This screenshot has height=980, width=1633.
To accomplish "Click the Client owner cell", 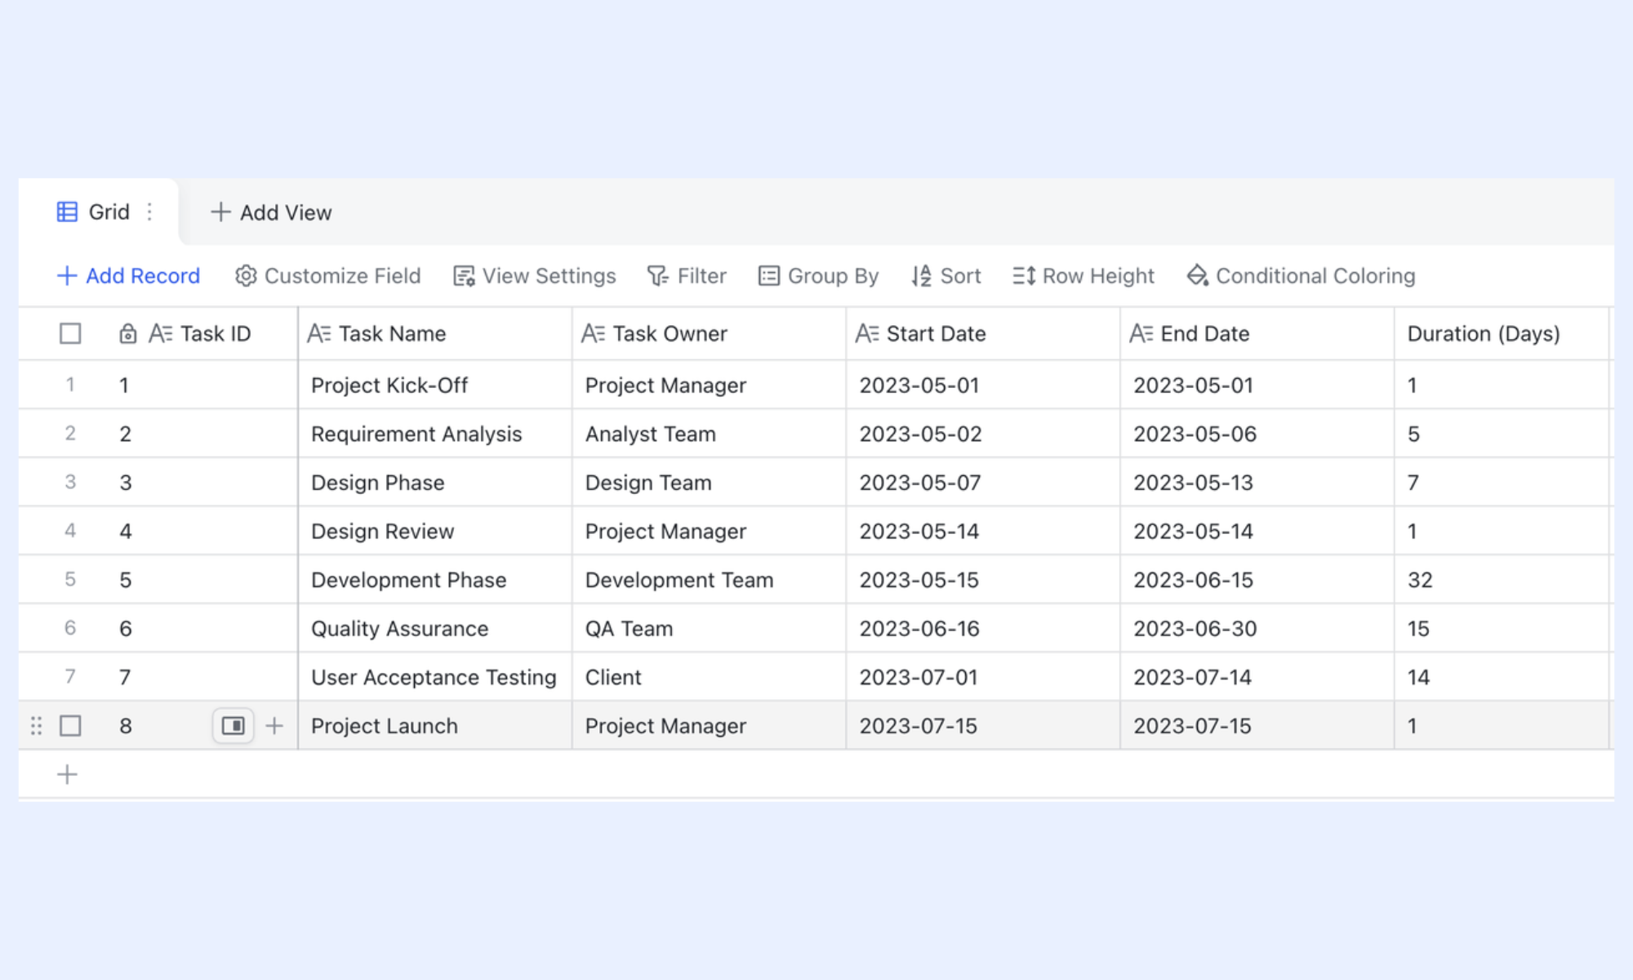I will pyautogui.click(x=709, y=677).
